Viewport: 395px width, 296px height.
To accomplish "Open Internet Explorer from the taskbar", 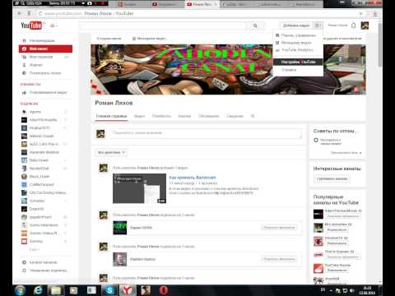I will 38,290.
